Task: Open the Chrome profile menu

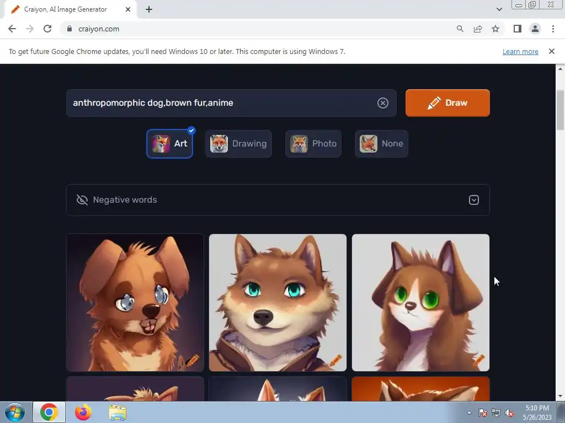Action: click(x=535, y=29)
